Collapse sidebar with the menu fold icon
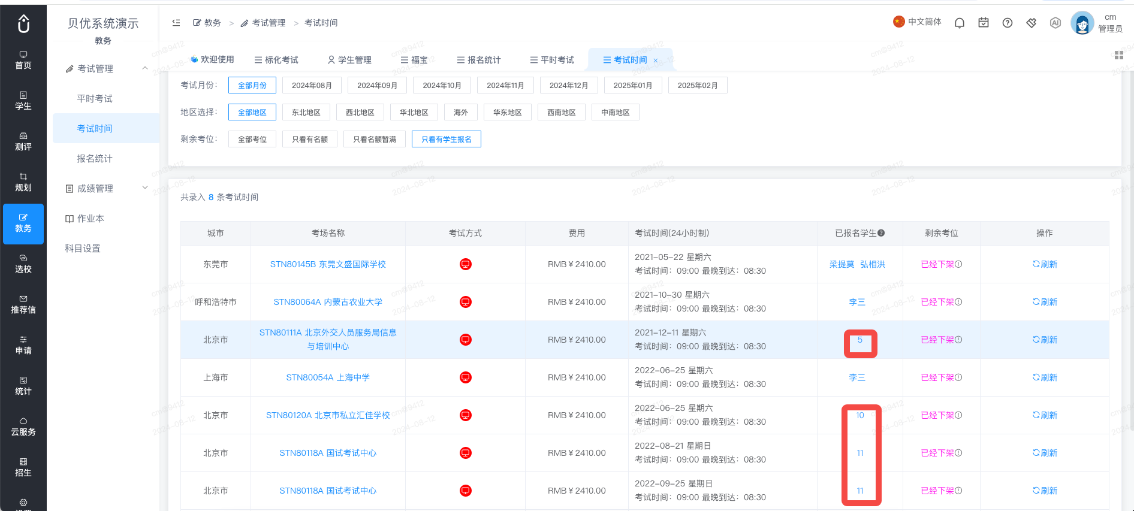 coord(176,23)
